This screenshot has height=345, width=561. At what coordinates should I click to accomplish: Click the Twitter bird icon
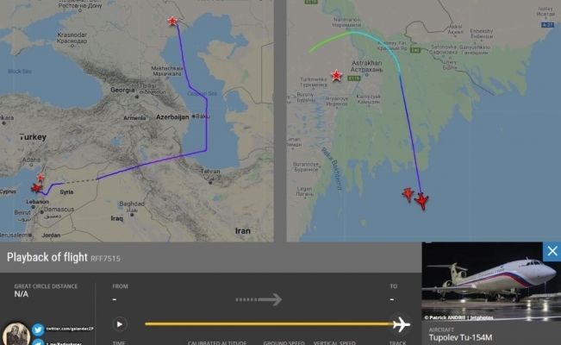pos(38,329)
